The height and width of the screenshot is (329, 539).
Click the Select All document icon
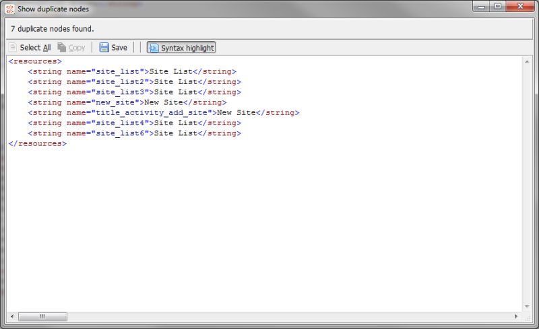click(13, 47)
